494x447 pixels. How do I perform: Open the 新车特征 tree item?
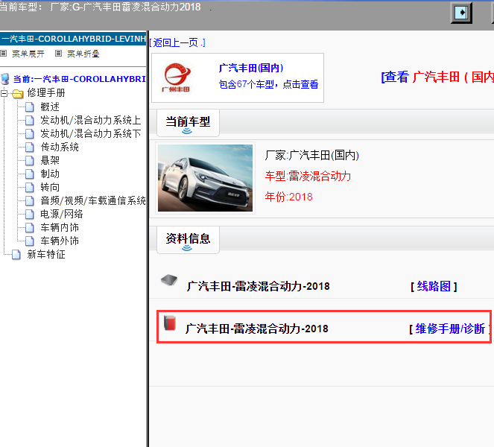46,255
